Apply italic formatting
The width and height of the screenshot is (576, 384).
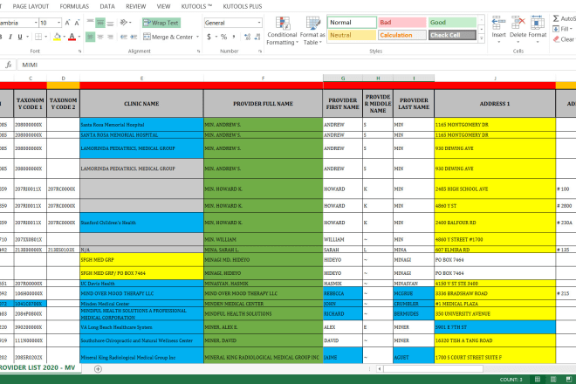click(10, 37)
